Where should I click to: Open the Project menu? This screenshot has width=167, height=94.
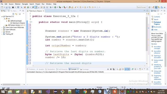[38, 4]
